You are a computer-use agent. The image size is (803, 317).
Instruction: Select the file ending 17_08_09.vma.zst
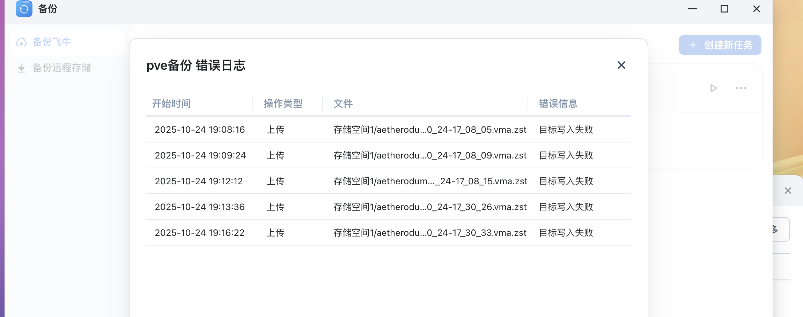coord(430,155)
